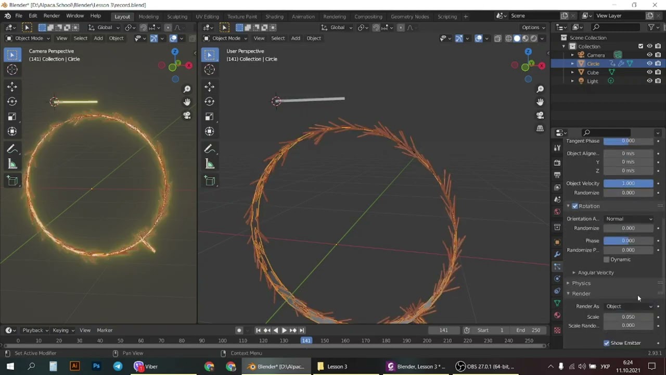Click the camera view icon in User Perspective viewport
Viewport: 666px width, 375px height.
[540, 115]
